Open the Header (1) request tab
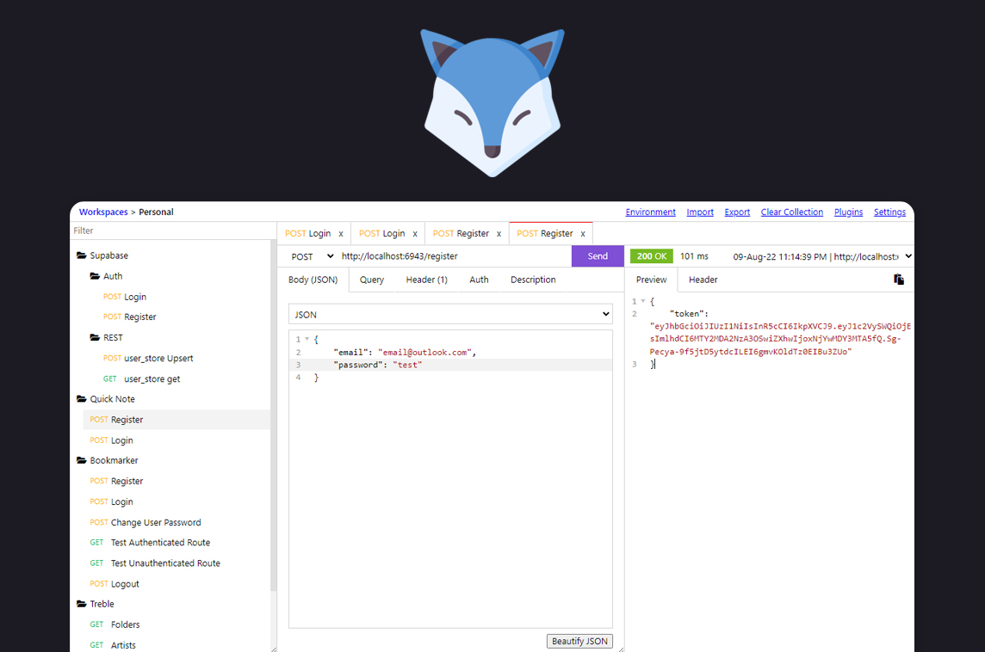Viewport: 985px width, 652px height. (426, 280)
